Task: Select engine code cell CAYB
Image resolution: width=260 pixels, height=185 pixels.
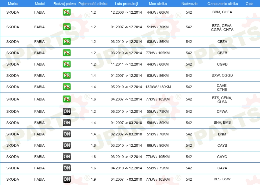Action: pyautogui.click(x=222, y=145)
